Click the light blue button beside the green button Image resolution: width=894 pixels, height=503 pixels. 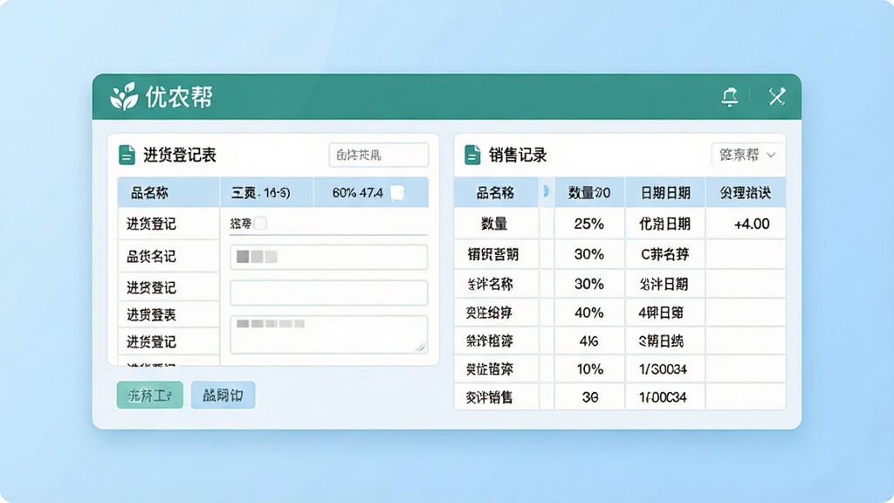pyautogui.click(x=223, y=395)
